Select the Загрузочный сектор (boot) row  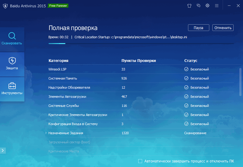pos(141,142)
